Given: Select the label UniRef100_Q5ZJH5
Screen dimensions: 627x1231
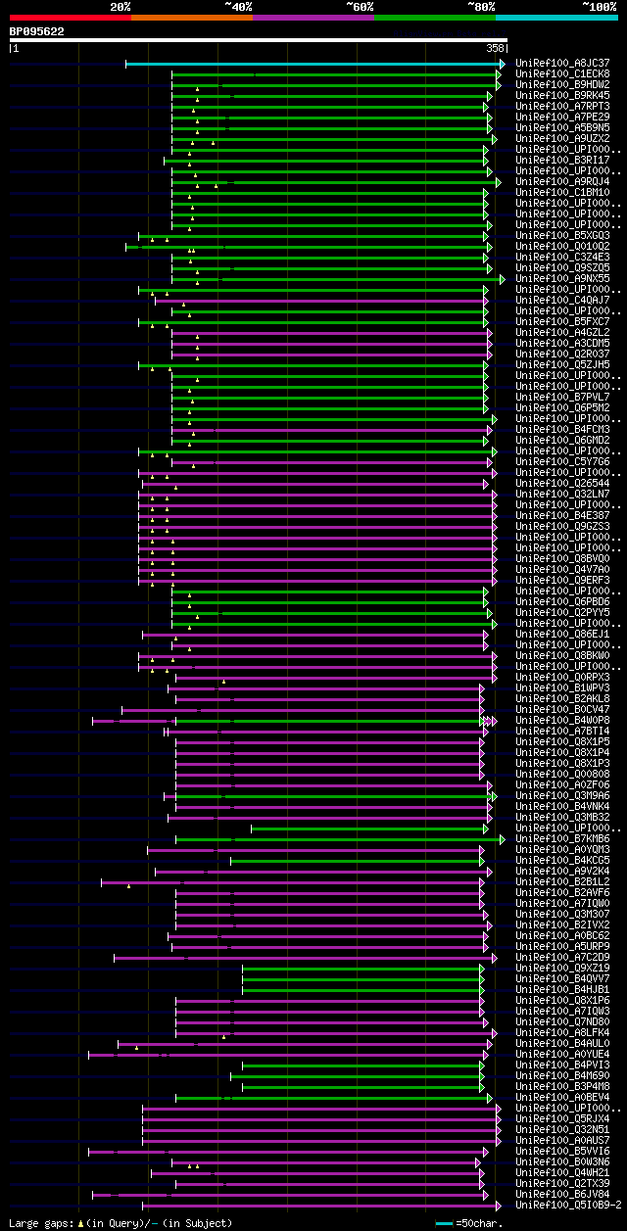Looking at the screenshot, I should point(562,364).
